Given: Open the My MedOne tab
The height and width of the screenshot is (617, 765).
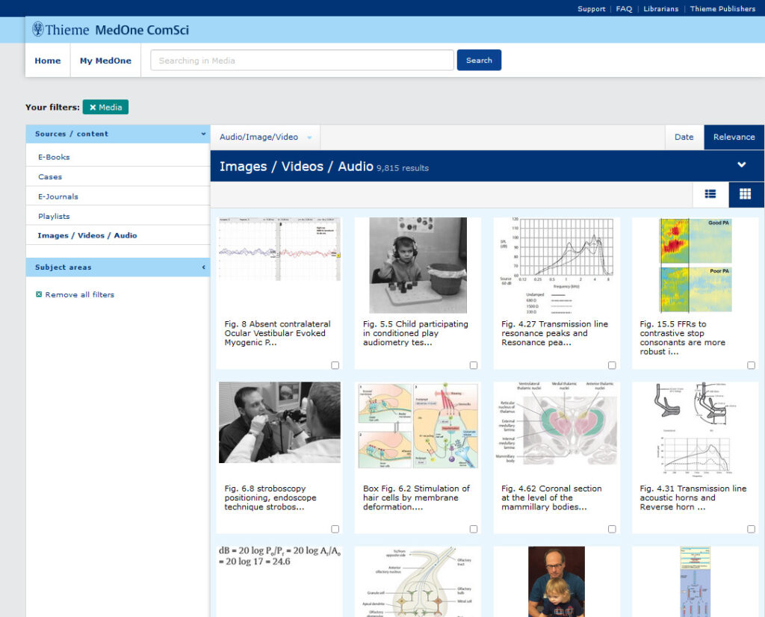Looking at the screenshot, I should point(105,61).
